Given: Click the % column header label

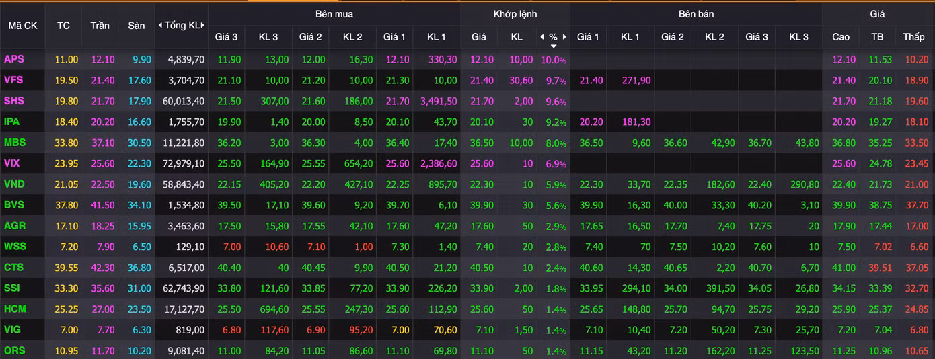Looking at the screenshot, I should coord(554,37).
